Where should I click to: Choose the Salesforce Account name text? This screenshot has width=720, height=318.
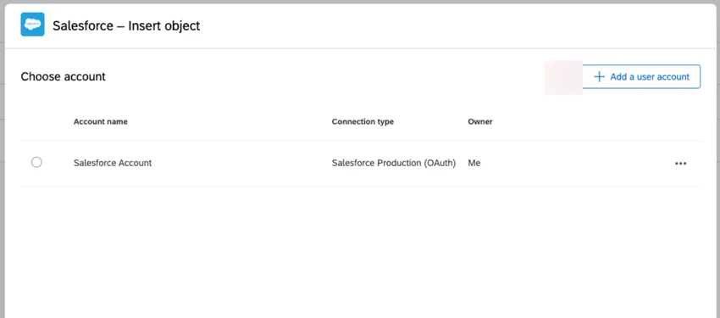(113, 163)
